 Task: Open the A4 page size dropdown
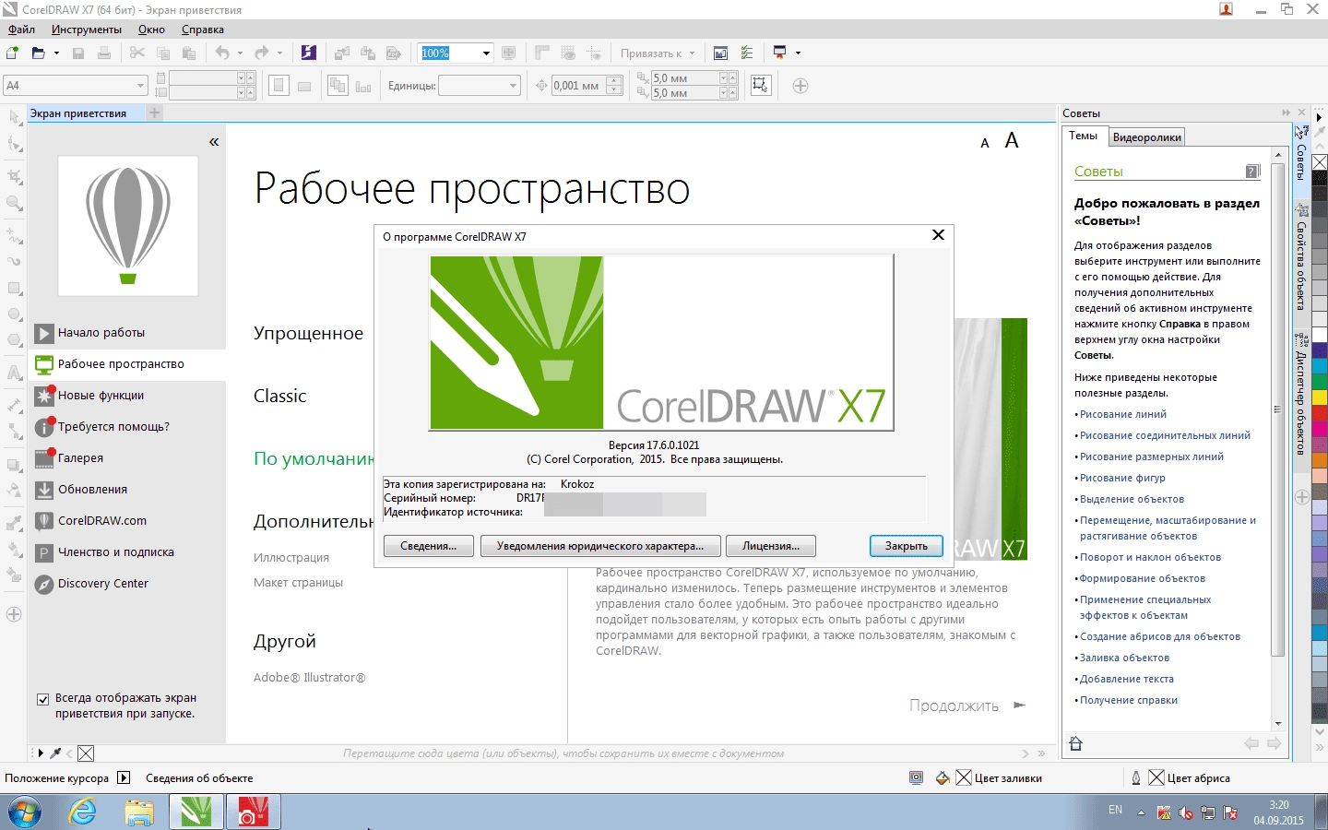[140, 86]
